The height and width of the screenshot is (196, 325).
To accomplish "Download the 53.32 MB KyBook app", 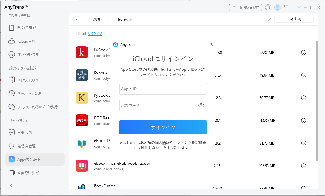I will [304, 52].
